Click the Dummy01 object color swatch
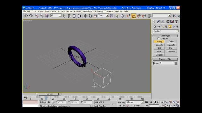202x113 pixels. tap(176, 63)
